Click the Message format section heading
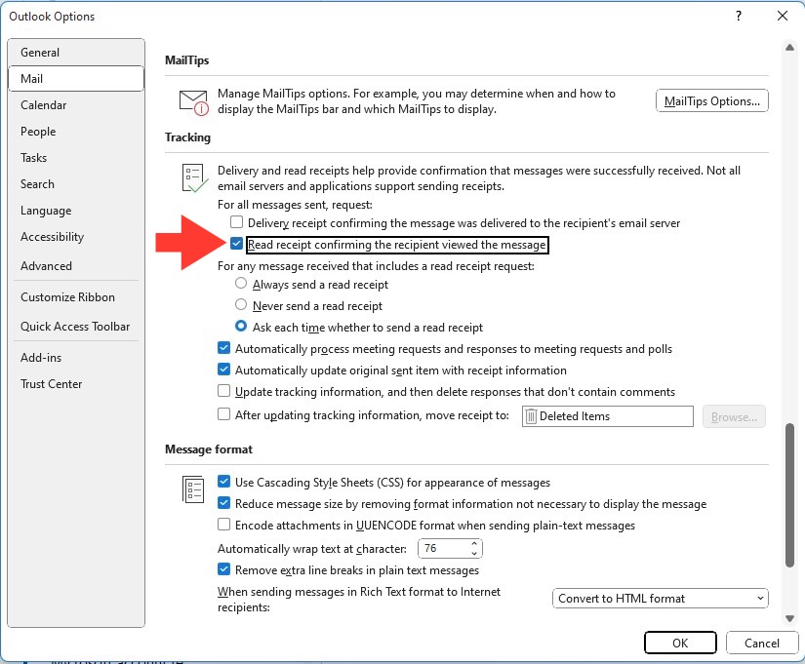Screen dimensions: 805x664 tap(209, 449)
